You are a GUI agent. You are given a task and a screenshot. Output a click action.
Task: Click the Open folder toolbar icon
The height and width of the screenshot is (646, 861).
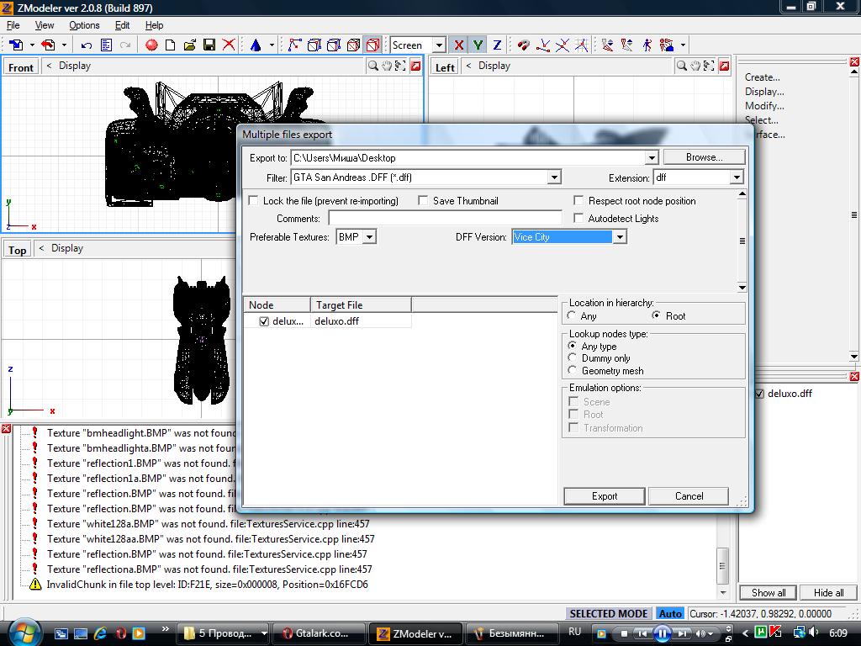(x=190, y=45)
